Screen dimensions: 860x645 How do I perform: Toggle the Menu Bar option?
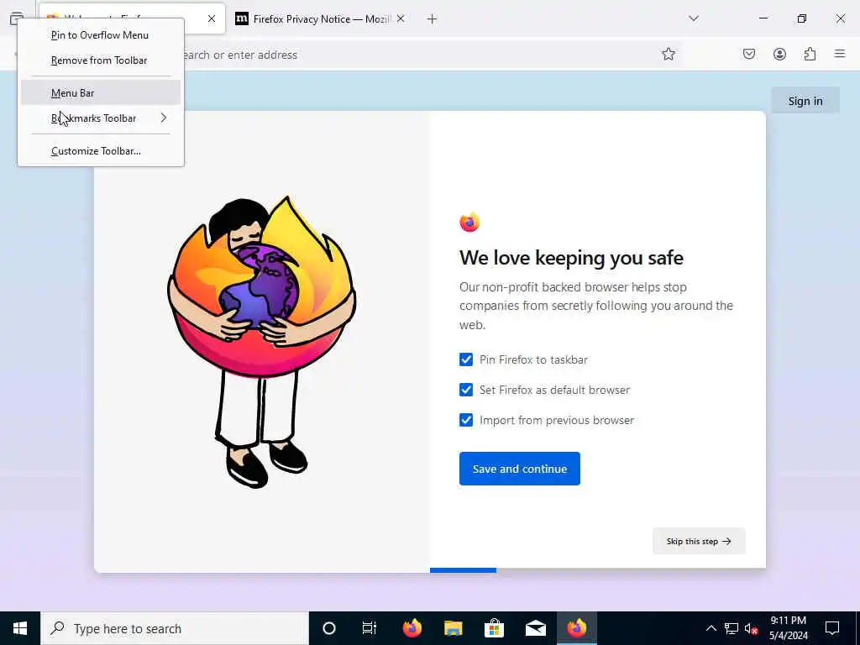pyautogui.click(x=101, y=92)
